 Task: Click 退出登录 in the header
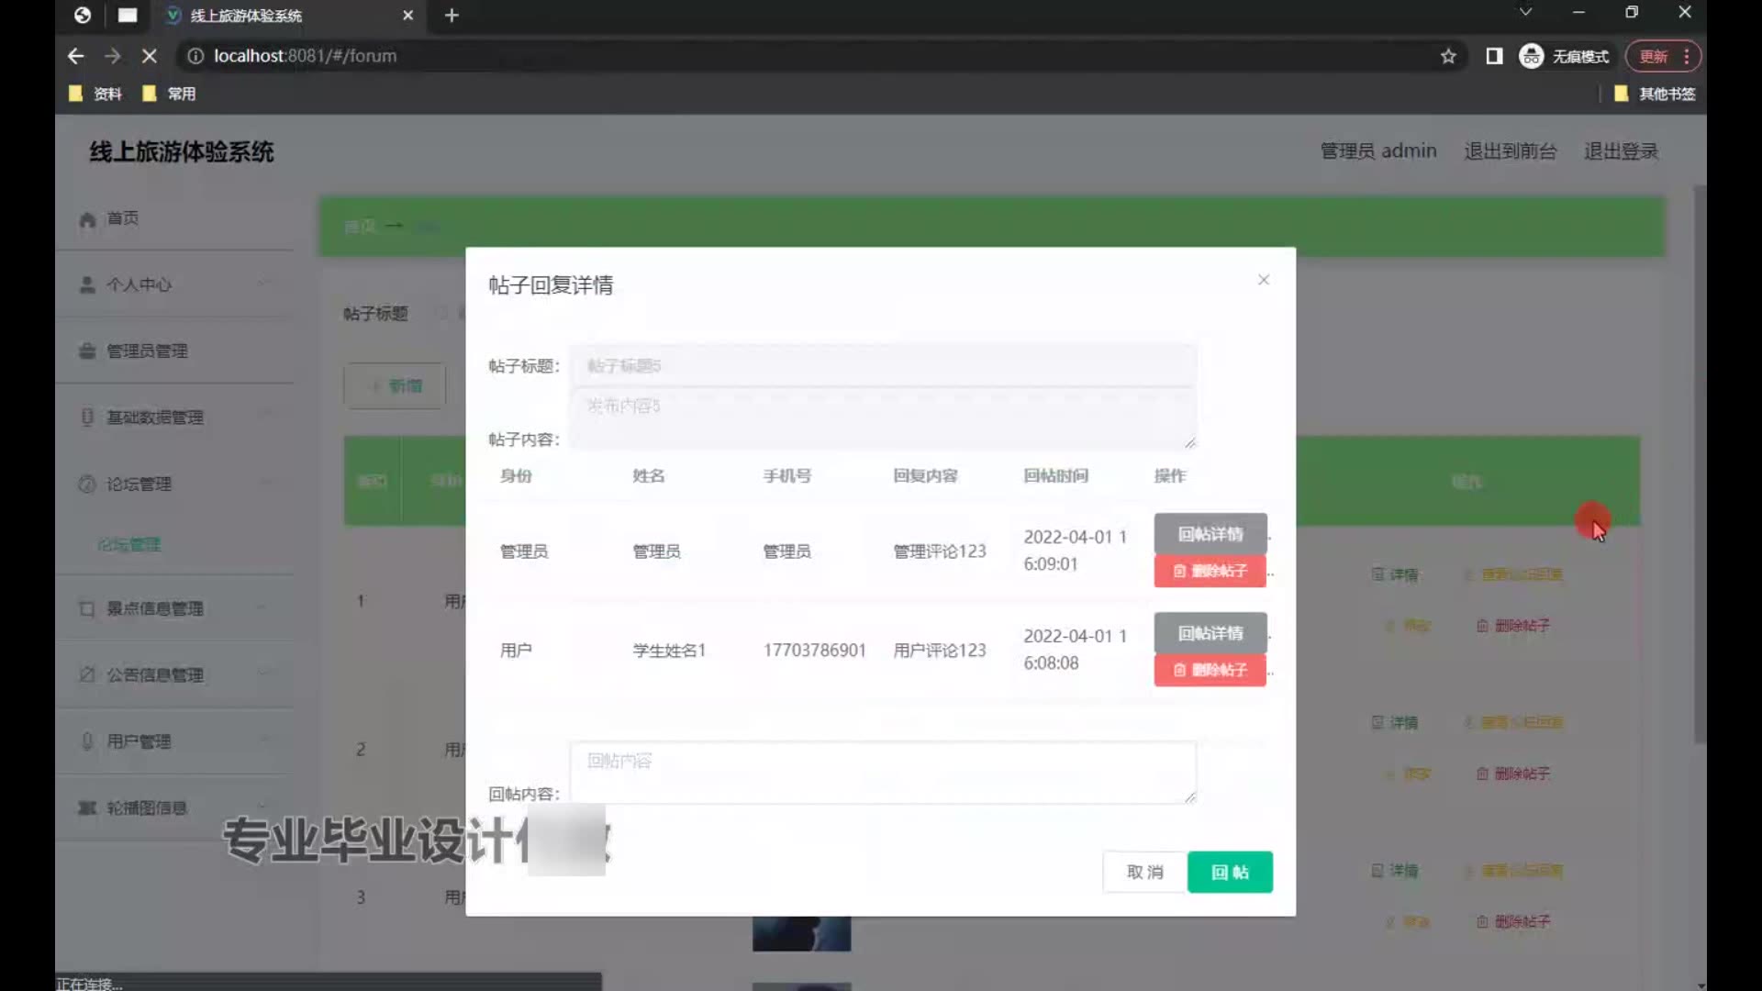(x=1621, y=151)
